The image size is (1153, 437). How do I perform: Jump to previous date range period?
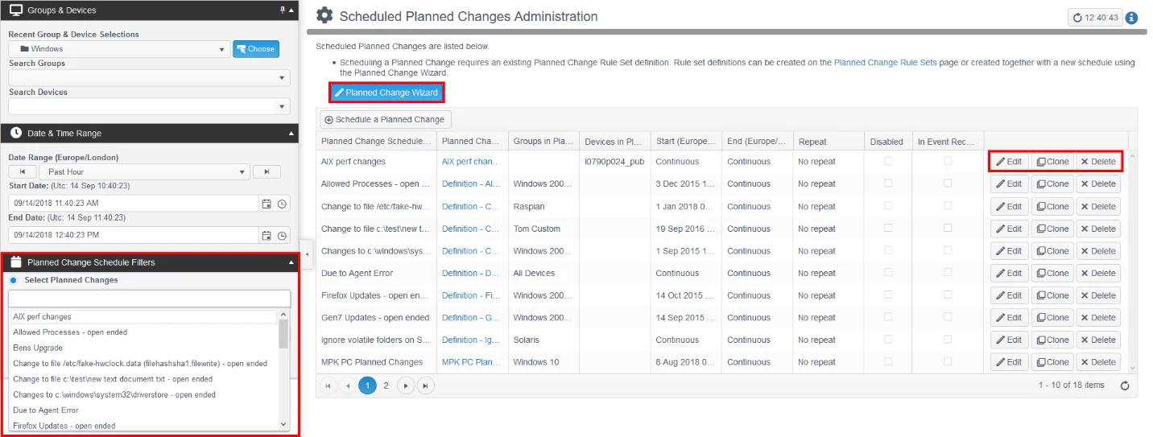tap(22, 172)
